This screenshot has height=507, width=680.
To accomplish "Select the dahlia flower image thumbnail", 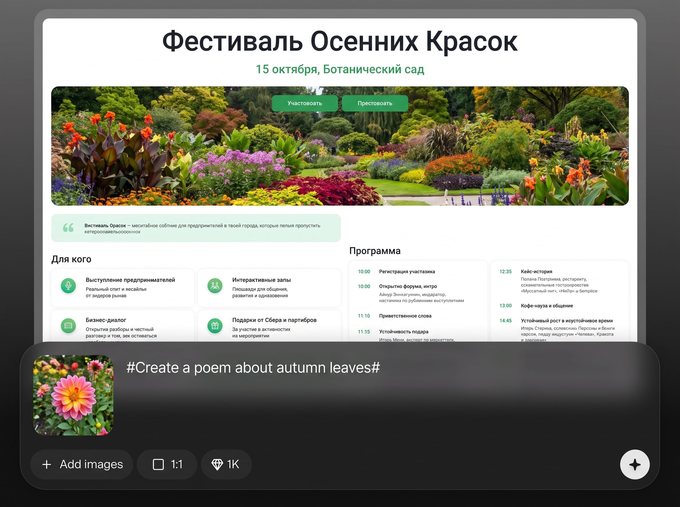I will point(73,395).
